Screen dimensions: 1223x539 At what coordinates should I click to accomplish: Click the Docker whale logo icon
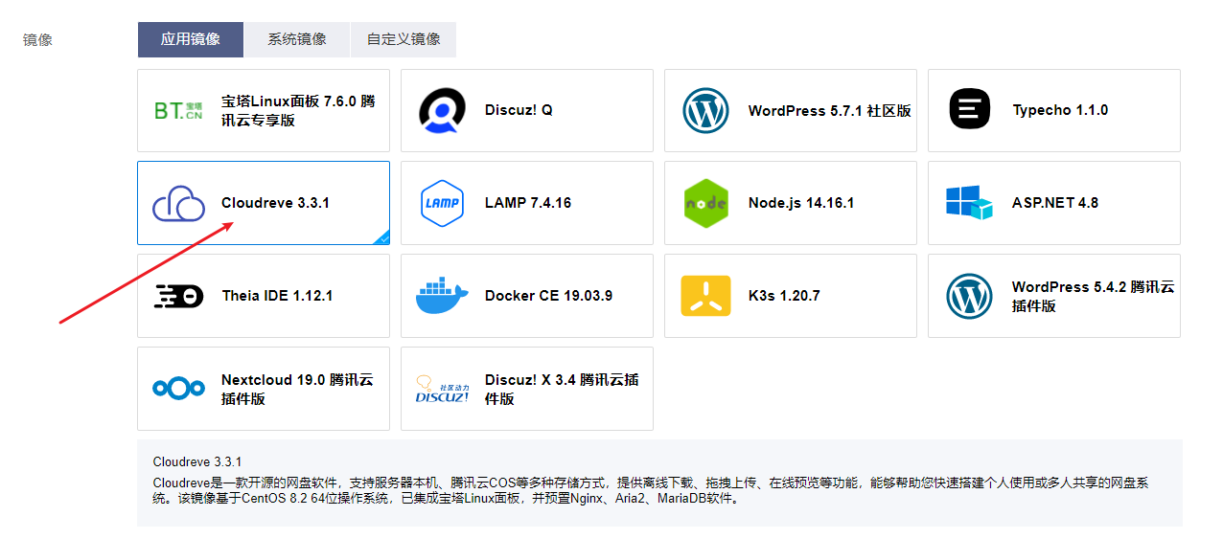[x=443, y=296]
